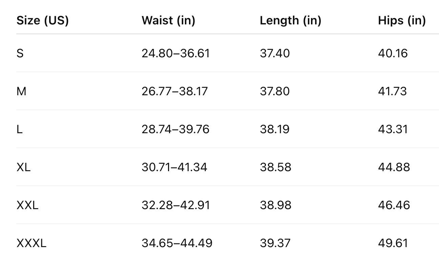Click the 43.31 hips cell
Screen dimensions: 439x262
[x=393, y=129]
